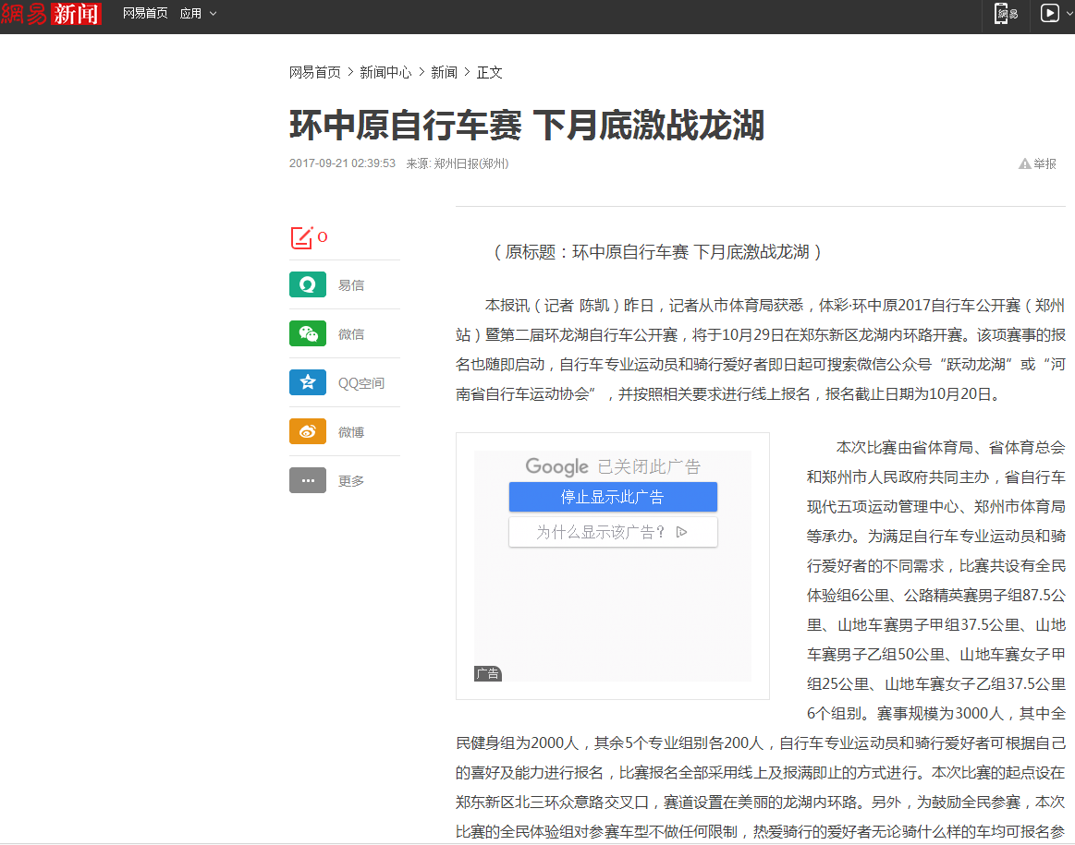The width and height of the screenshot is (1075, 845).
Task: Expand the chevron beside the video icon
Action: pyautogui.click(x=1069, y=14)
